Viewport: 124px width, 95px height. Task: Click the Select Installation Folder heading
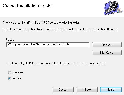pos(28,6)
